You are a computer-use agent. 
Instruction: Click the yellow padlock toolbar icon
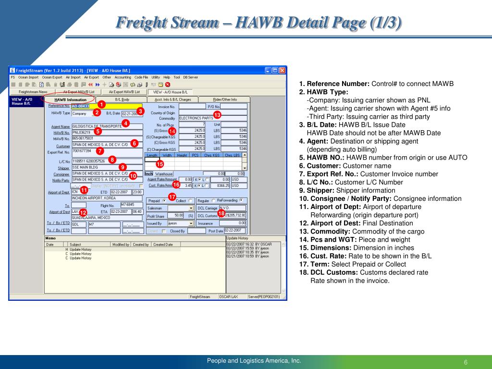click(x=160, y=85)
